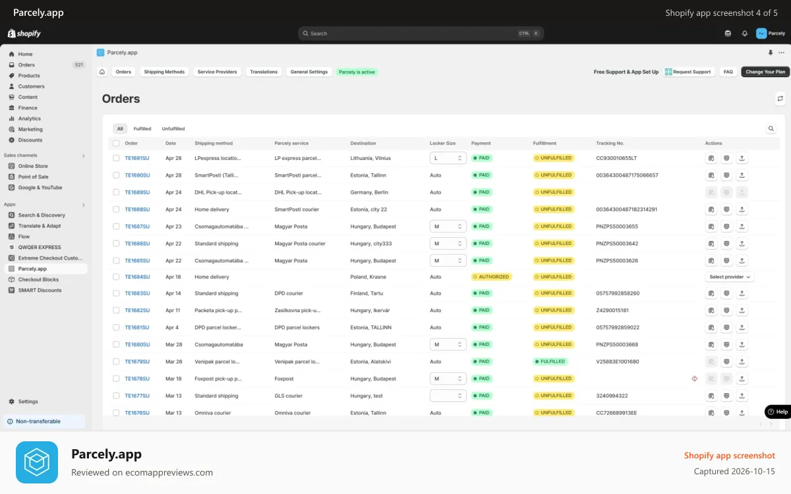Click the label icon for order TE1686SU

click(711, 244)
